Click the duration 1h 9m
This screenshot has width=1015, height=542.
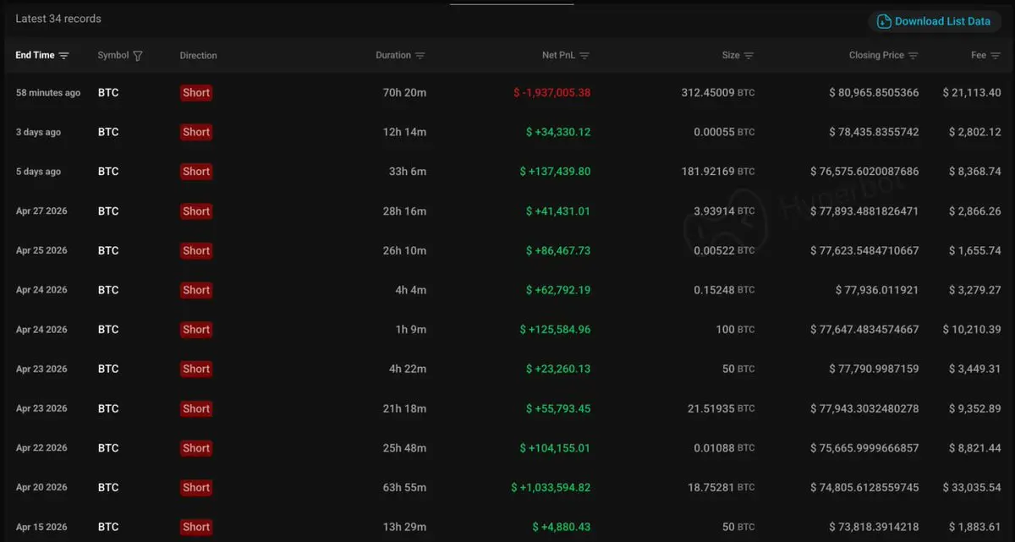(x=410, y=329)
